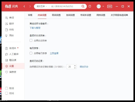Increase the history count with up arrow
Viewport: 135px width, 102px height.
(75, 66)
